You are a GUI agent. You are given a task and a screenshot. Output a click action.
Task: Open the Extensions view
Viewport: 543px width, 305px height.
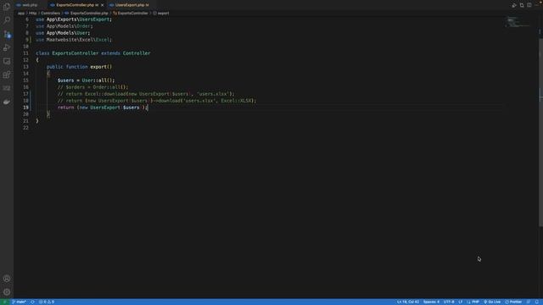[7, 75]
